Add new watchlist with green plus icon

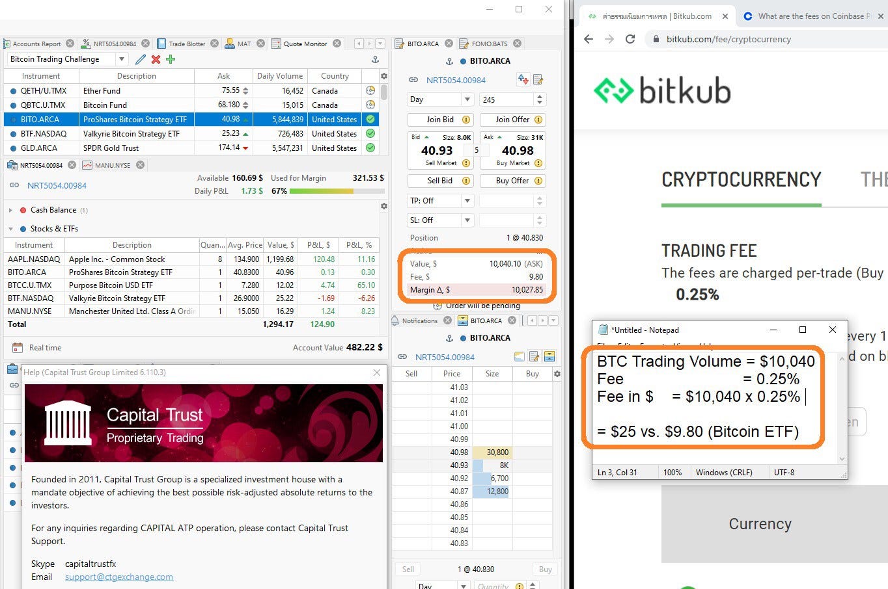coord(171,59)
